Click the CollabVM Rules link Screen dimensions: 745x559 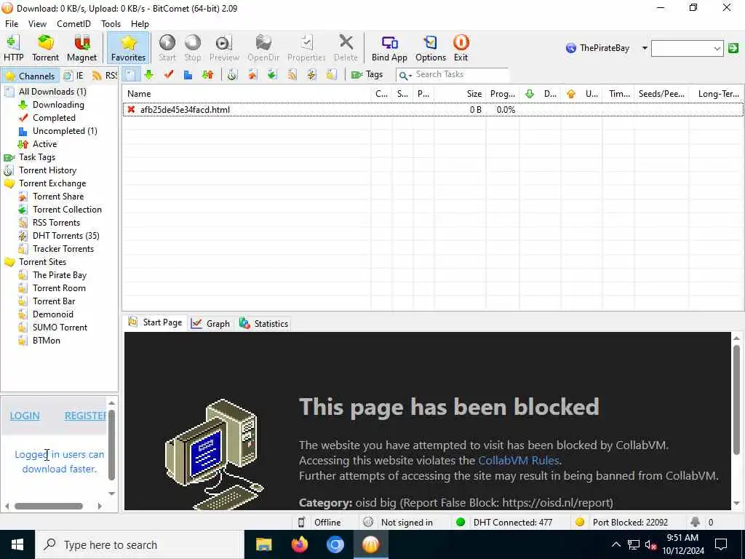point(518,461)
